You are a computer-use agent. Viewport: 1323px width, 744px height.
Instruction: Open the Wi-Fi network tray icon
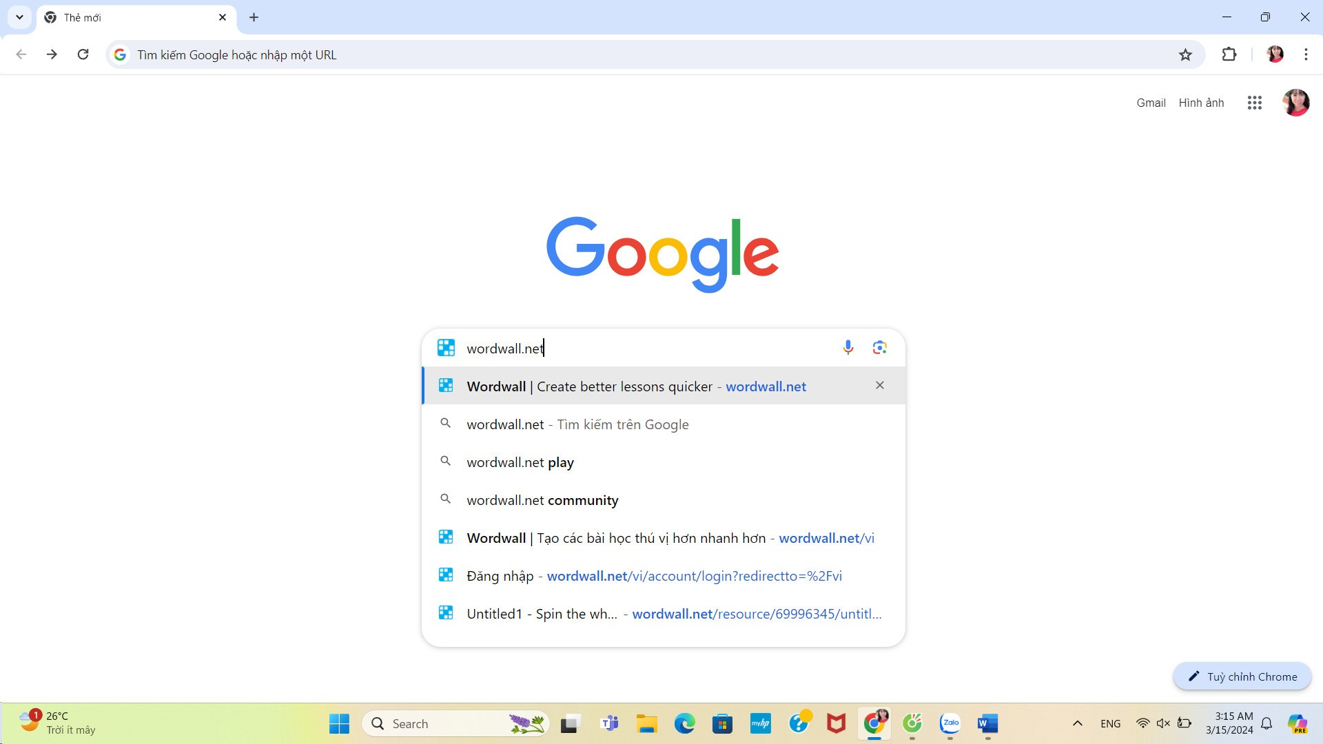pyautogui.click(x=1142, y=723)
